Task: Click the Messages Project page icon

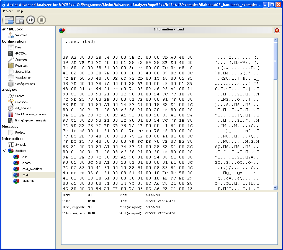Action: pyautogui.click(x=11, y=132)
